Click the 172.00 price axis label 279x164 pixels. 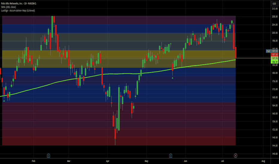pos(275,89)
